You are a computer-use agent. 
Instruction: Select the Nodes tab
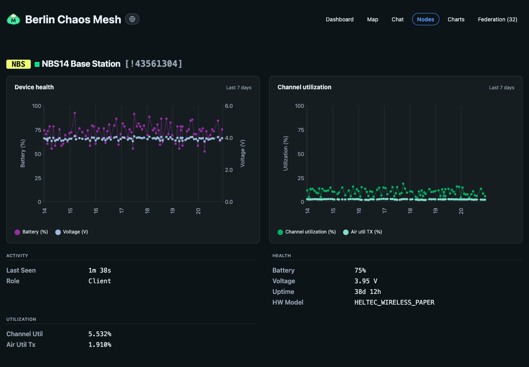pos(426,19)
